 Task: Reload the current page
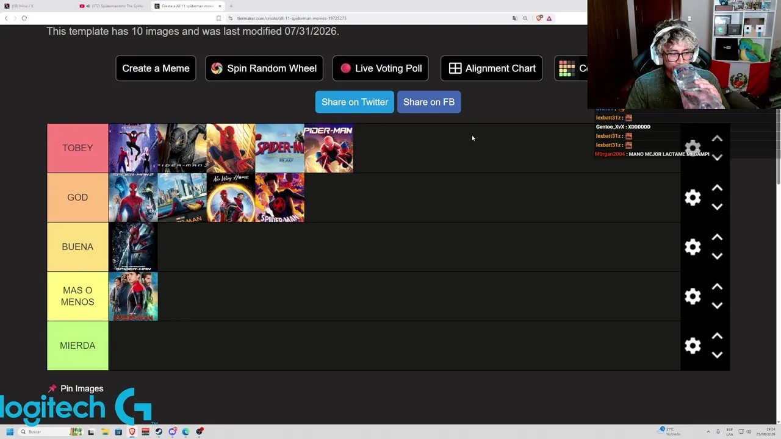24,18
